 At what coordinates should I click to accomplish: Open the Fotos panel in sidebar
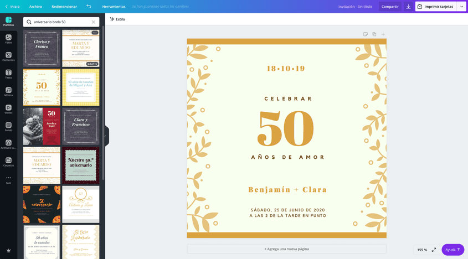8,39
